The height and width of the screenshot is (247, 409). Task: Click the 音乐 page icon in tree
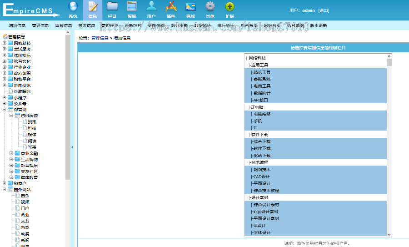pos(18,196)
